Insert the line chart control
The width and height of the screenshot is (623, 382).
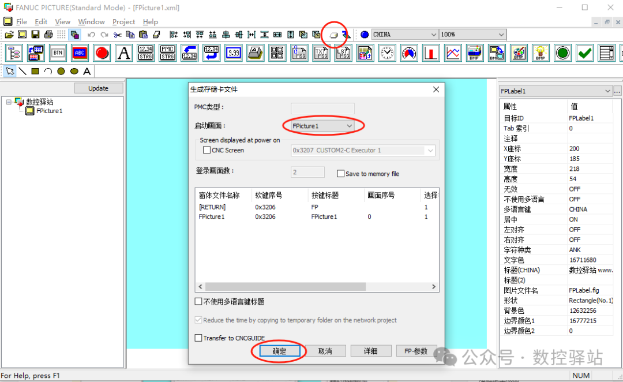click(453, 53)
